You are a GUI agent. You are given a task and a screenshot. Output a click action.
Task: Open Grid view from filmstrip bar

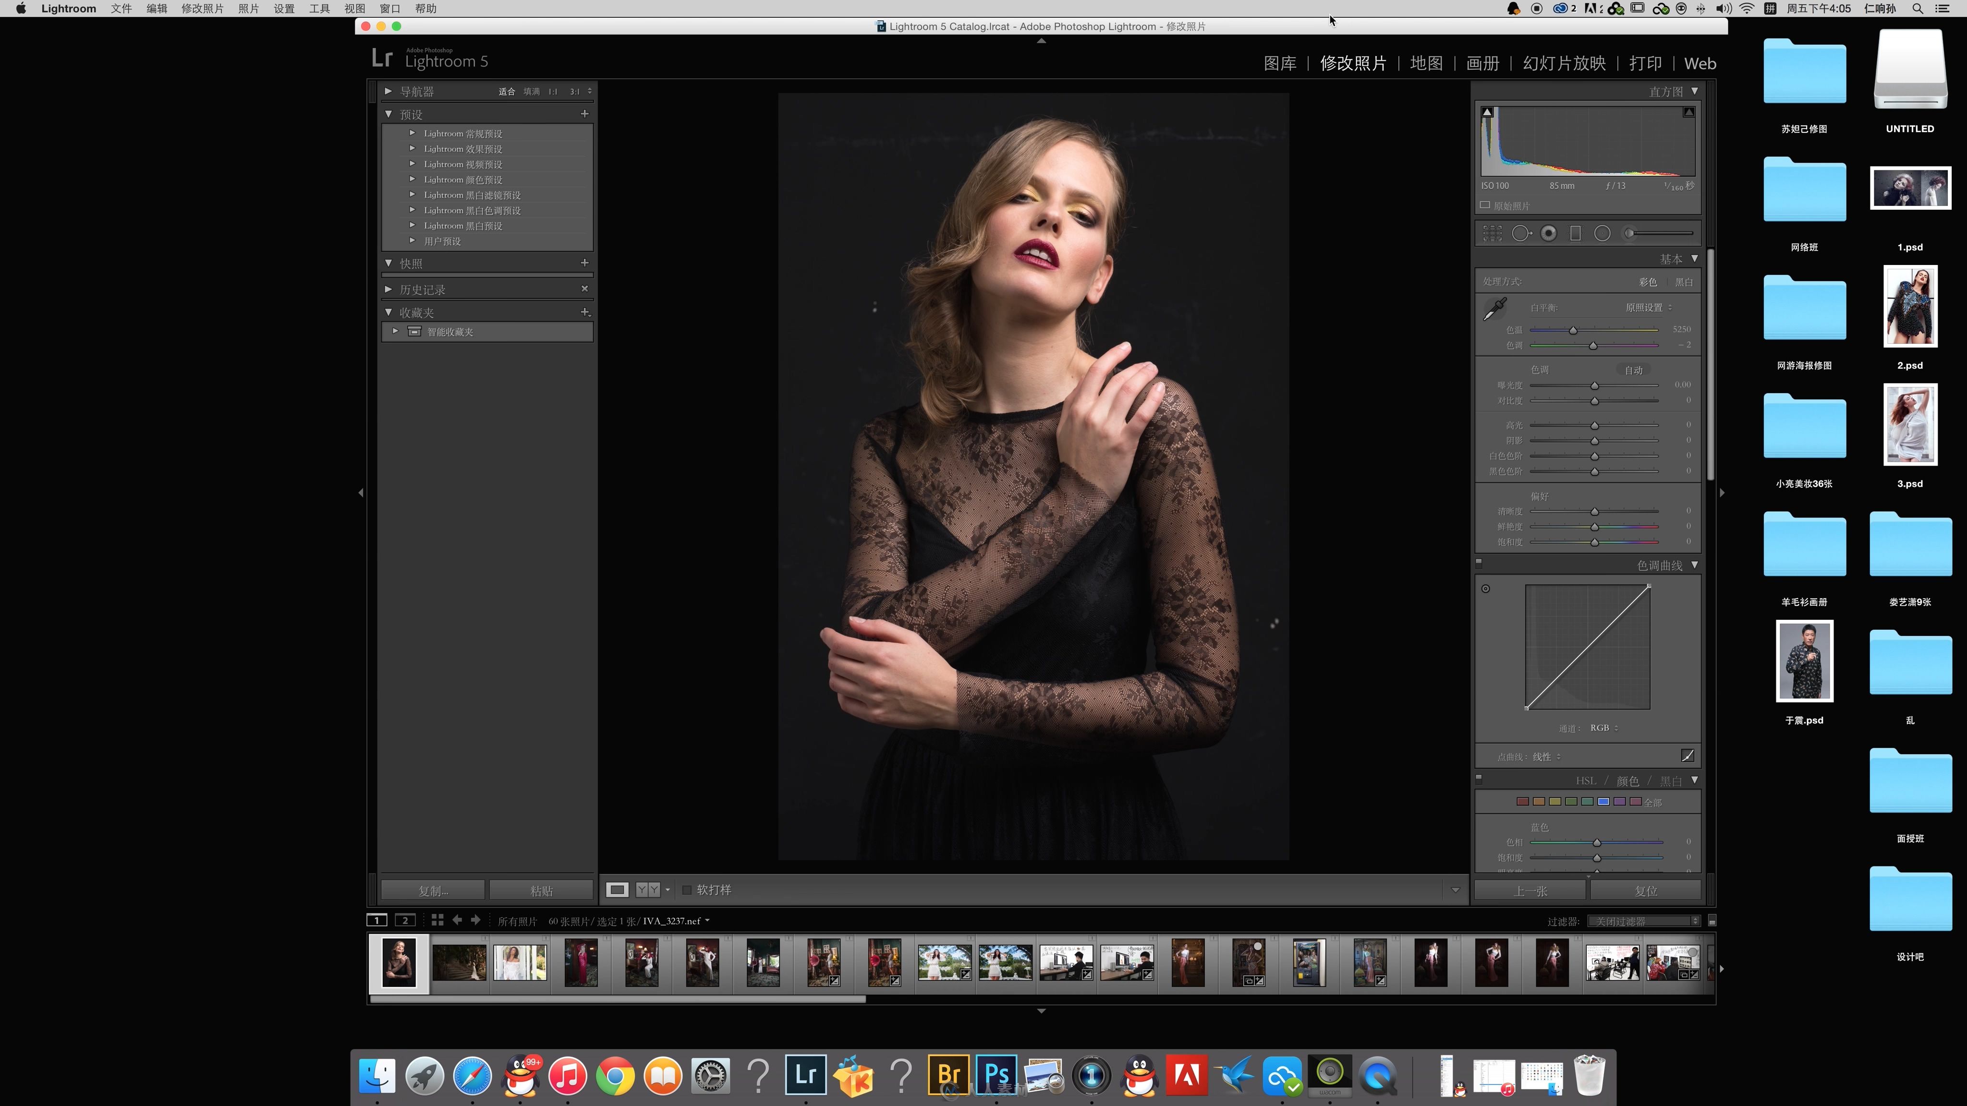[x=437, y=921]
